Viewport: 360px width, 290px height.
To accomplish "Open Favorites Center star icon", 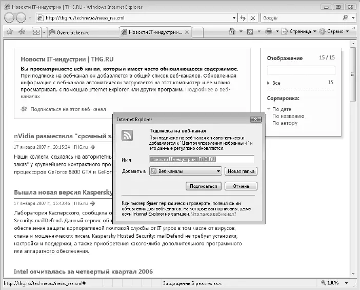I will tap(10, 31).
